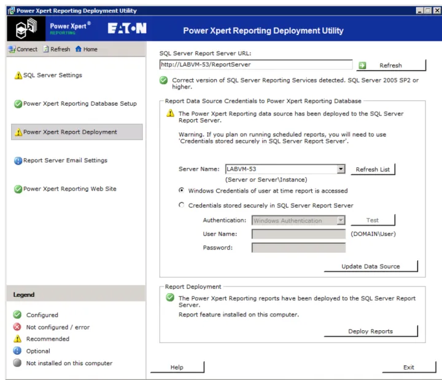Click blue info icon beside Email Settings

click(18, 160)
